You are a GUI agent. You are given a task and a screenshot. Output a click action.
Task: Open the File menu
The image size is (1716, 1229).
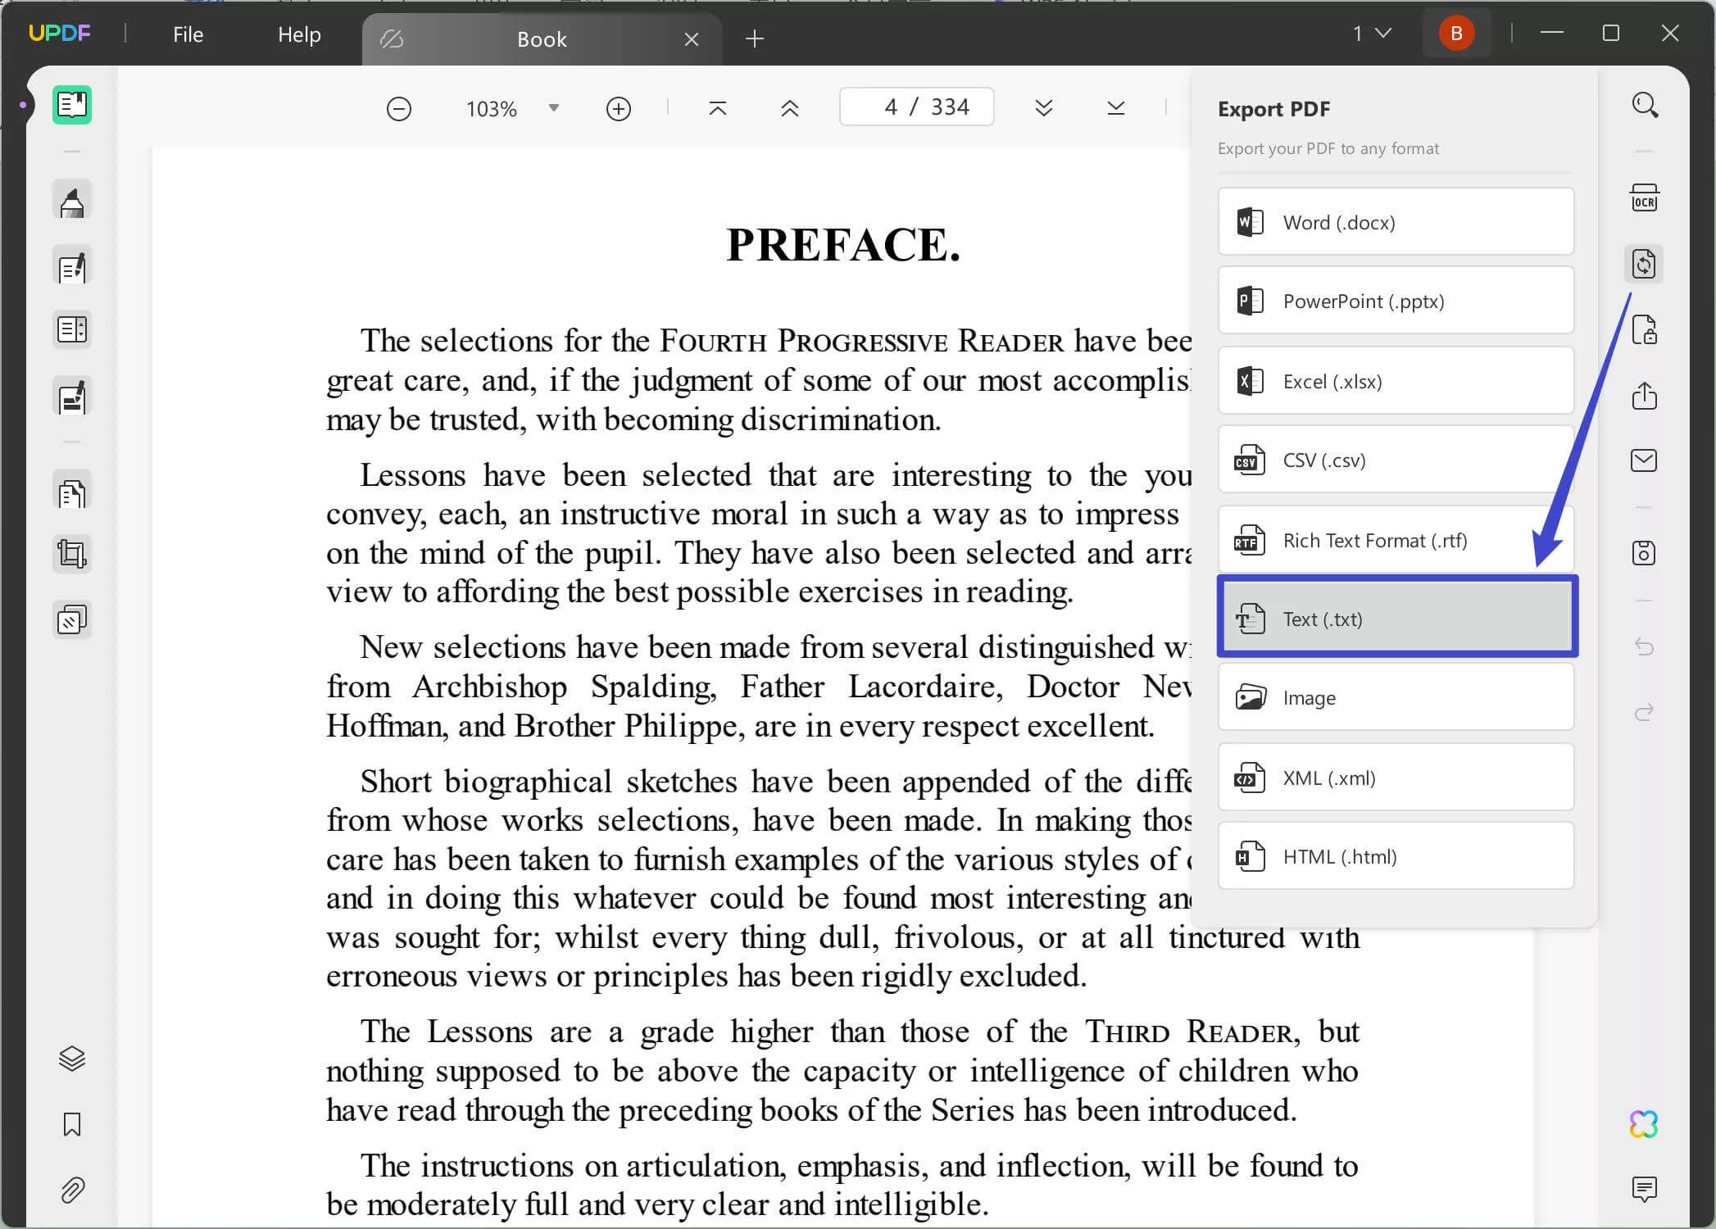(x=188, y=34)
